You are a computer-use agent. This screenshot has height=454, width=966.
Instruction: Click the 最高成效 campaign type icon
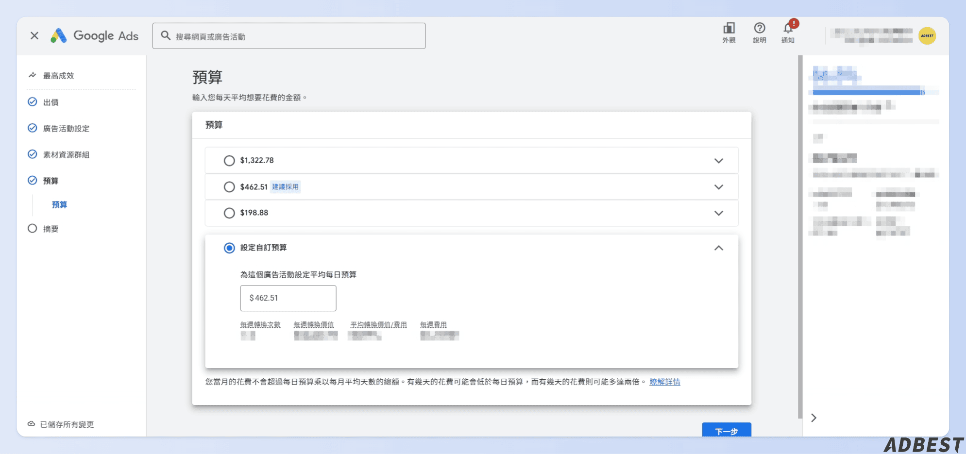pyautogui.click(x=33, y=75)
